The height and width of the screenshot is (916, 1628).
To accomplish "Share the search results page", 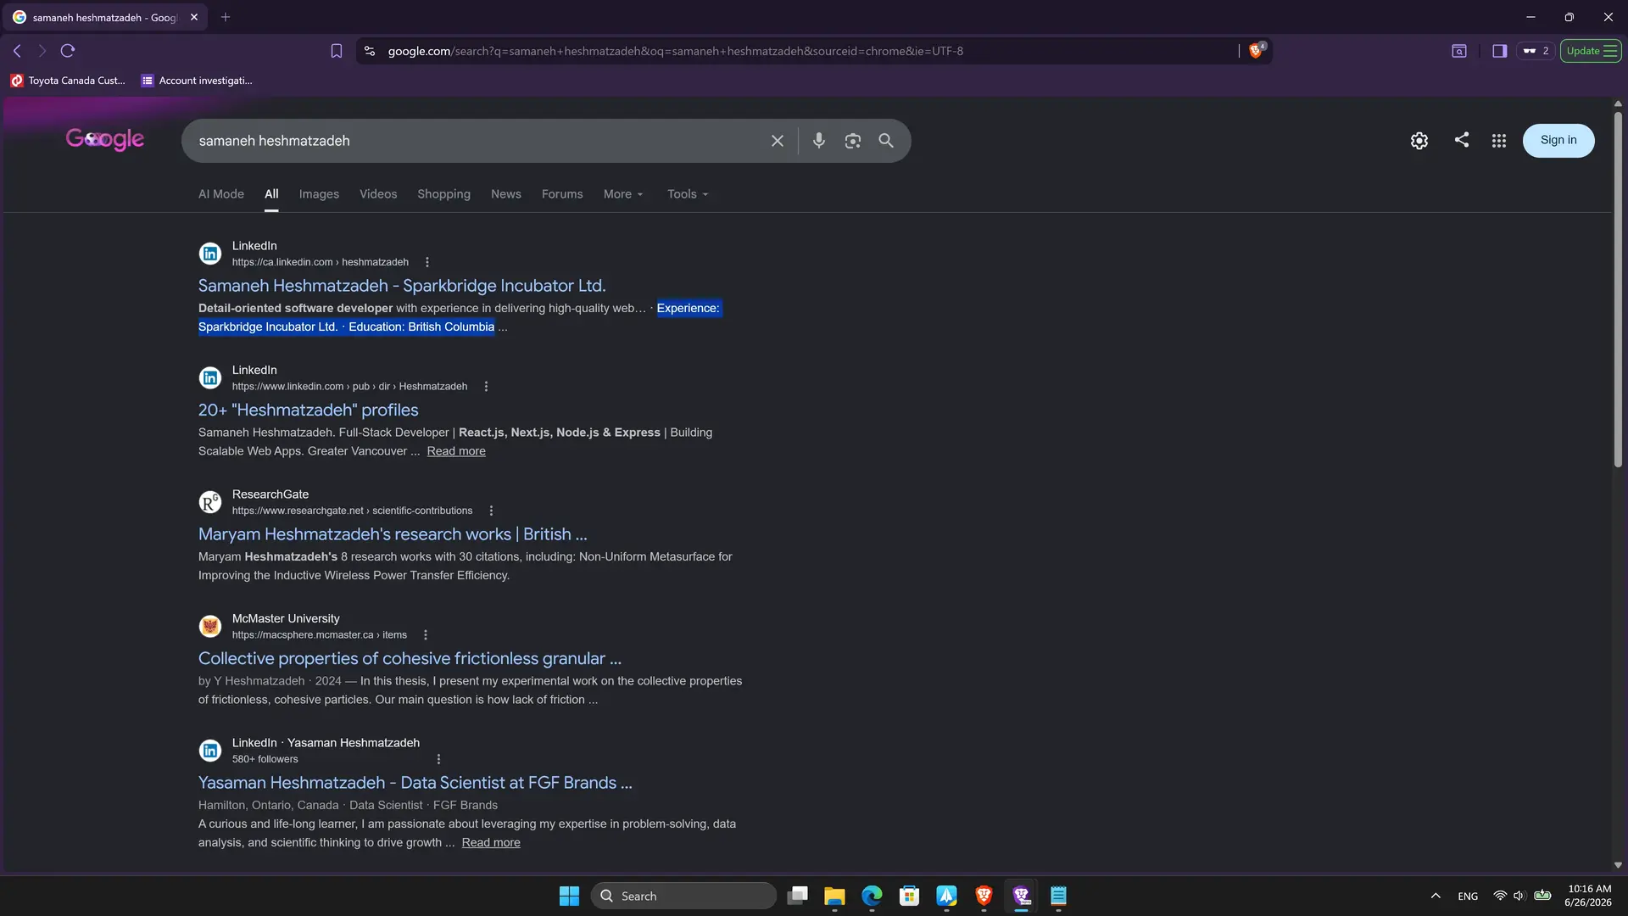I will click(x=1462, y=140).
